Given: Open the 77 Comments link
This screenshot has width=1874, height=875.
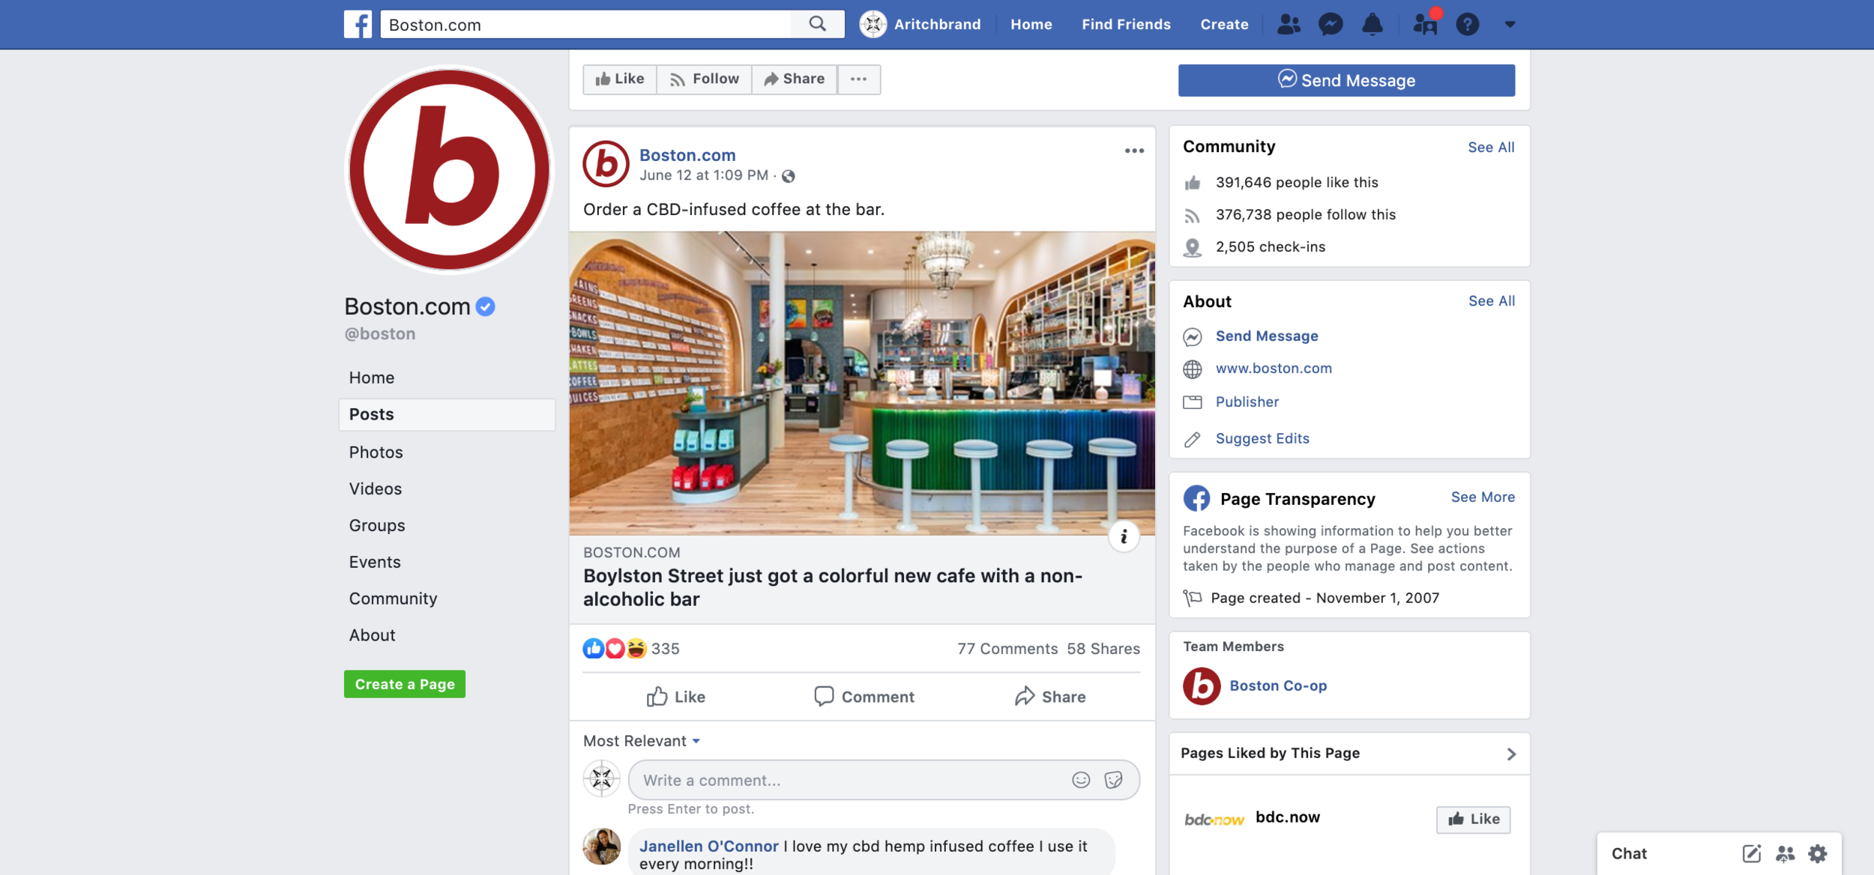Looking at the screenshot, I should (x=1007, y=649).
